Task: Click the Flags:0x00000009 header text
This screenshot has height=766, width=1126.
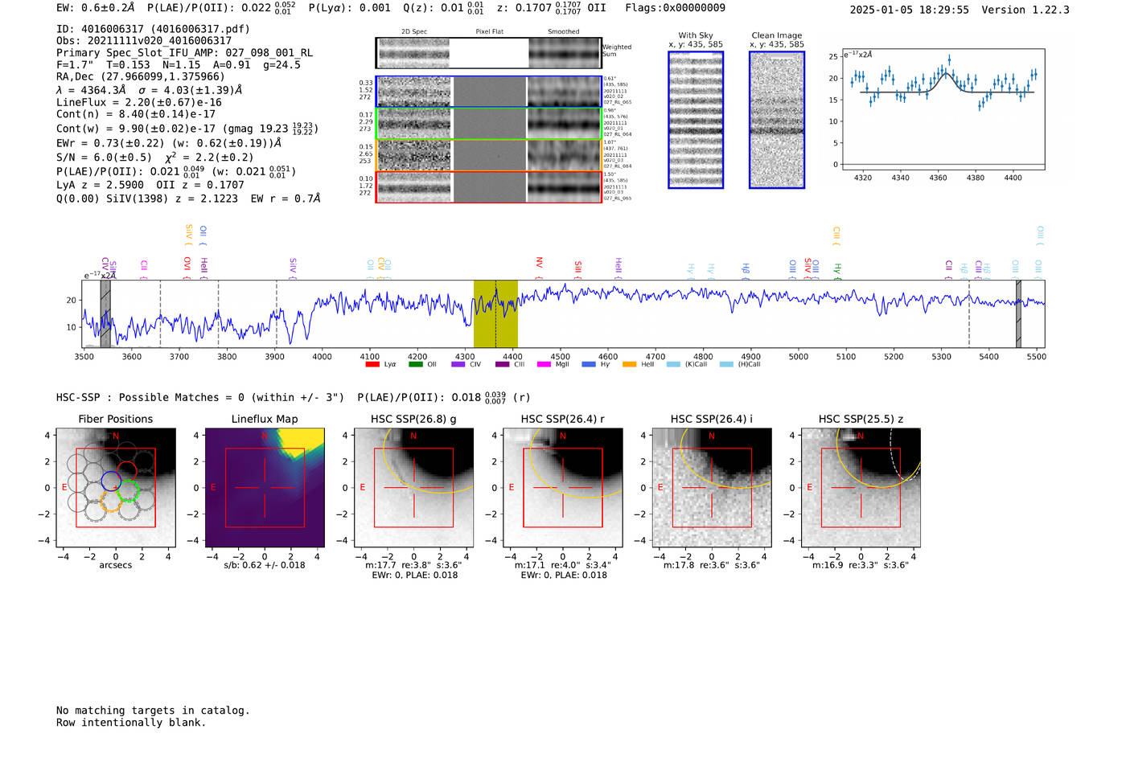Action: coord(675,8)
